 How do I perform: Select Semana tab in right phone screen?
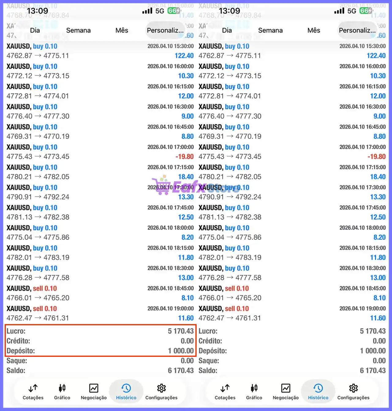[x=270, y=30]
